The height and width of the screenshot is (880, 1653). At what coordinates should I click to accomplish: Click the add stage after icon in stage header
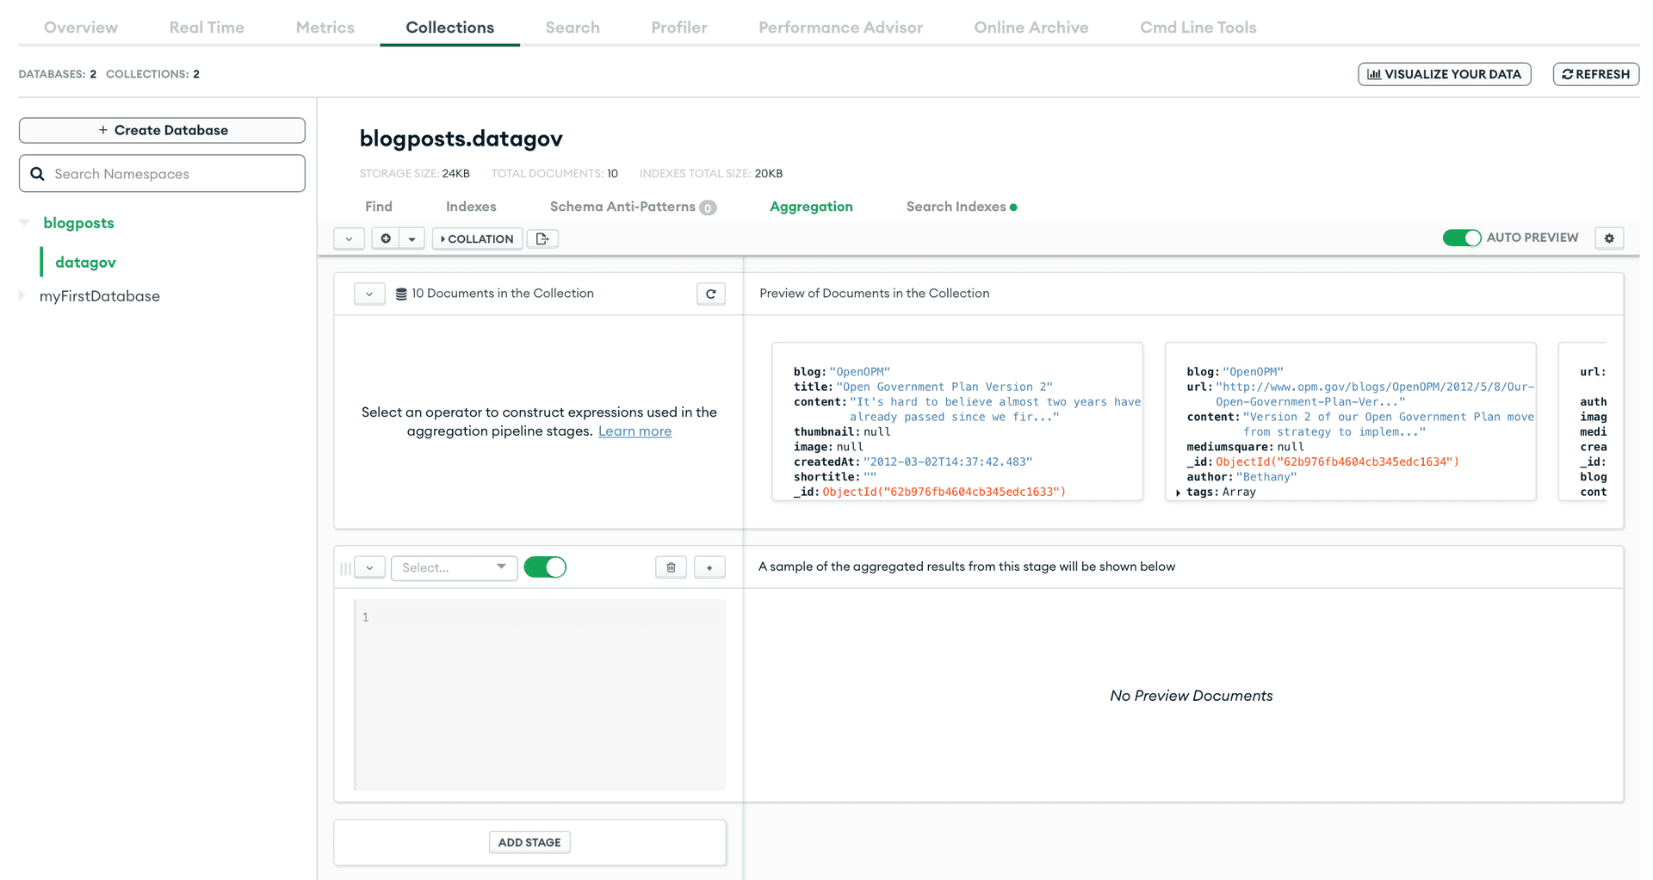click(709, 567)
